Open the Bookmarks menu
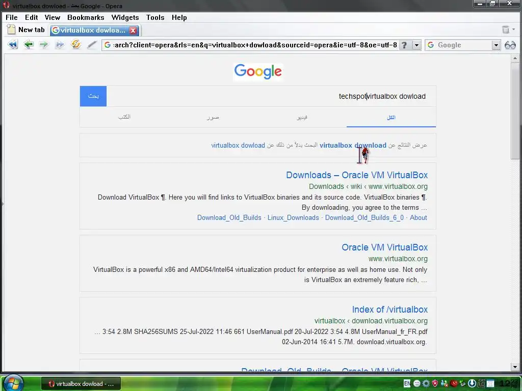The height and width of the screenshot is (391, 522). [x=86, y=17]
